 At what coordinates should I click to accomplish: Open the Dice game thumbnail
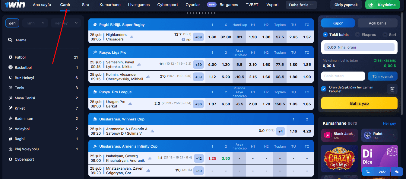379,159
